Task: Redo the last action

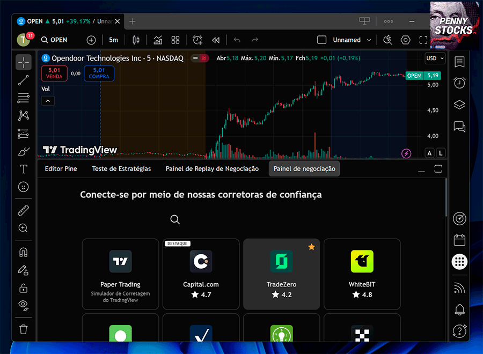Action: point(255,40)
